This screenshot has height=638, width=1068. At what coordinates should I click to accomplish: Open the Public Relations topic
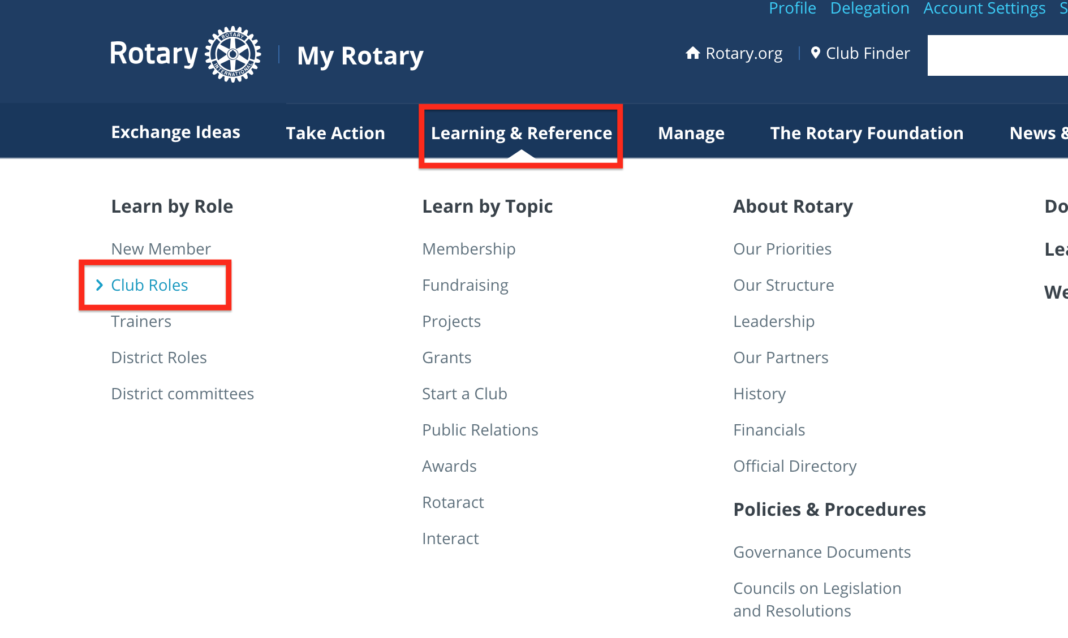480,430
